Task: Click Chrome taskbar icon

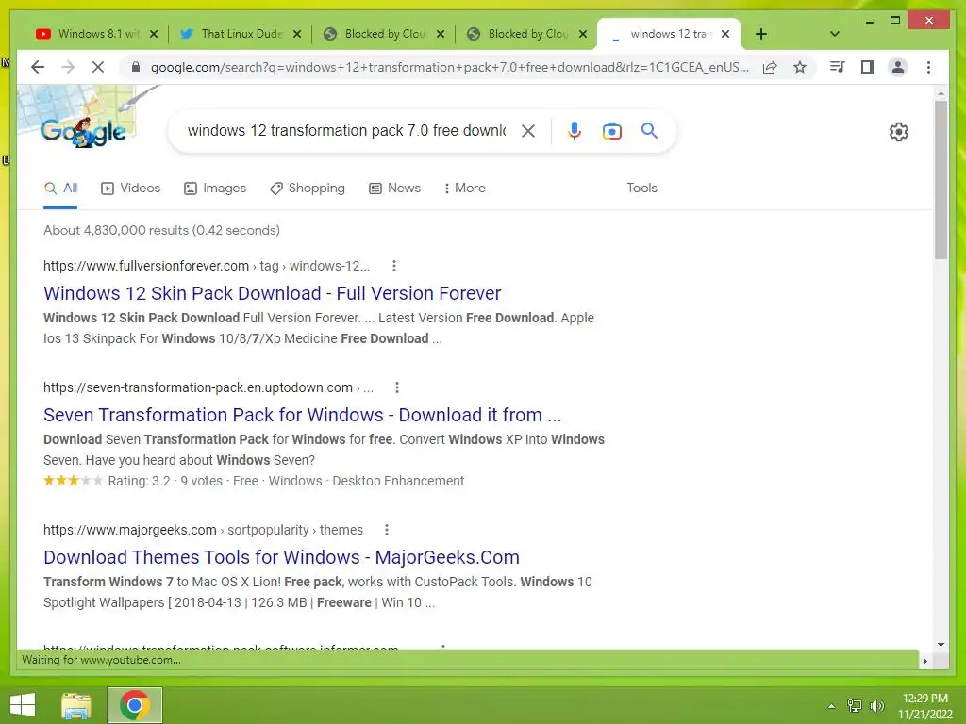Action: (135, 705)
